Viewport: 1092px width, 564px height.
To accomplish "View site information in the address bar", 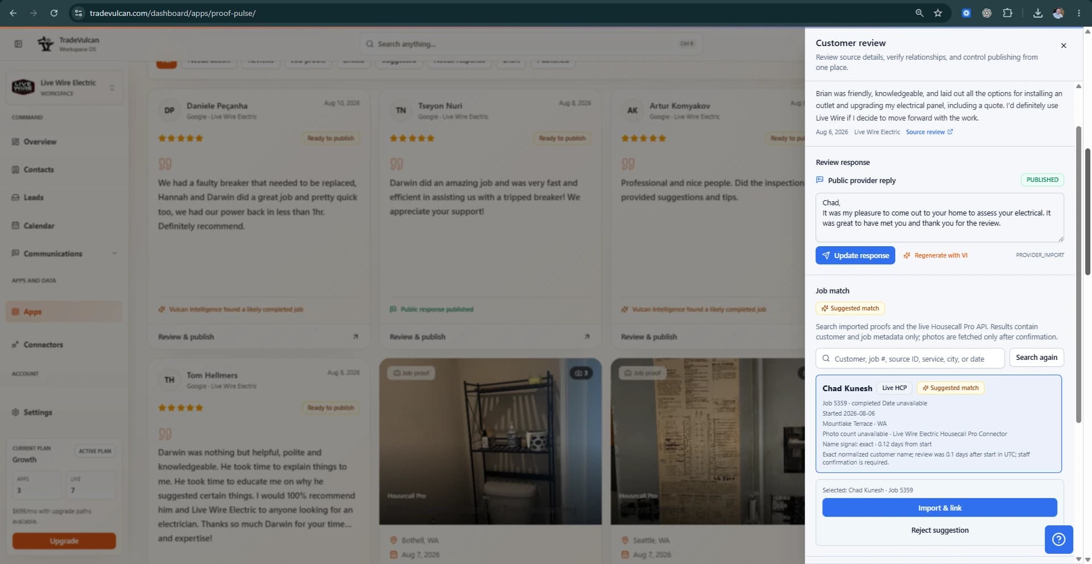I will (78, 13).
